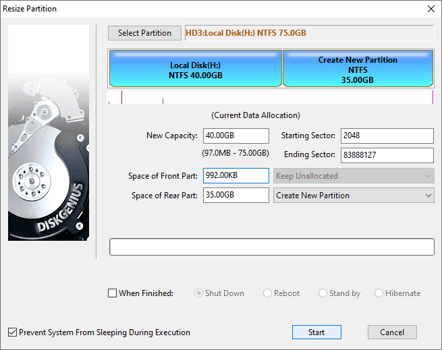Select the Create New Partition block
Screen dimensions: 442x350
click(358, 70)
